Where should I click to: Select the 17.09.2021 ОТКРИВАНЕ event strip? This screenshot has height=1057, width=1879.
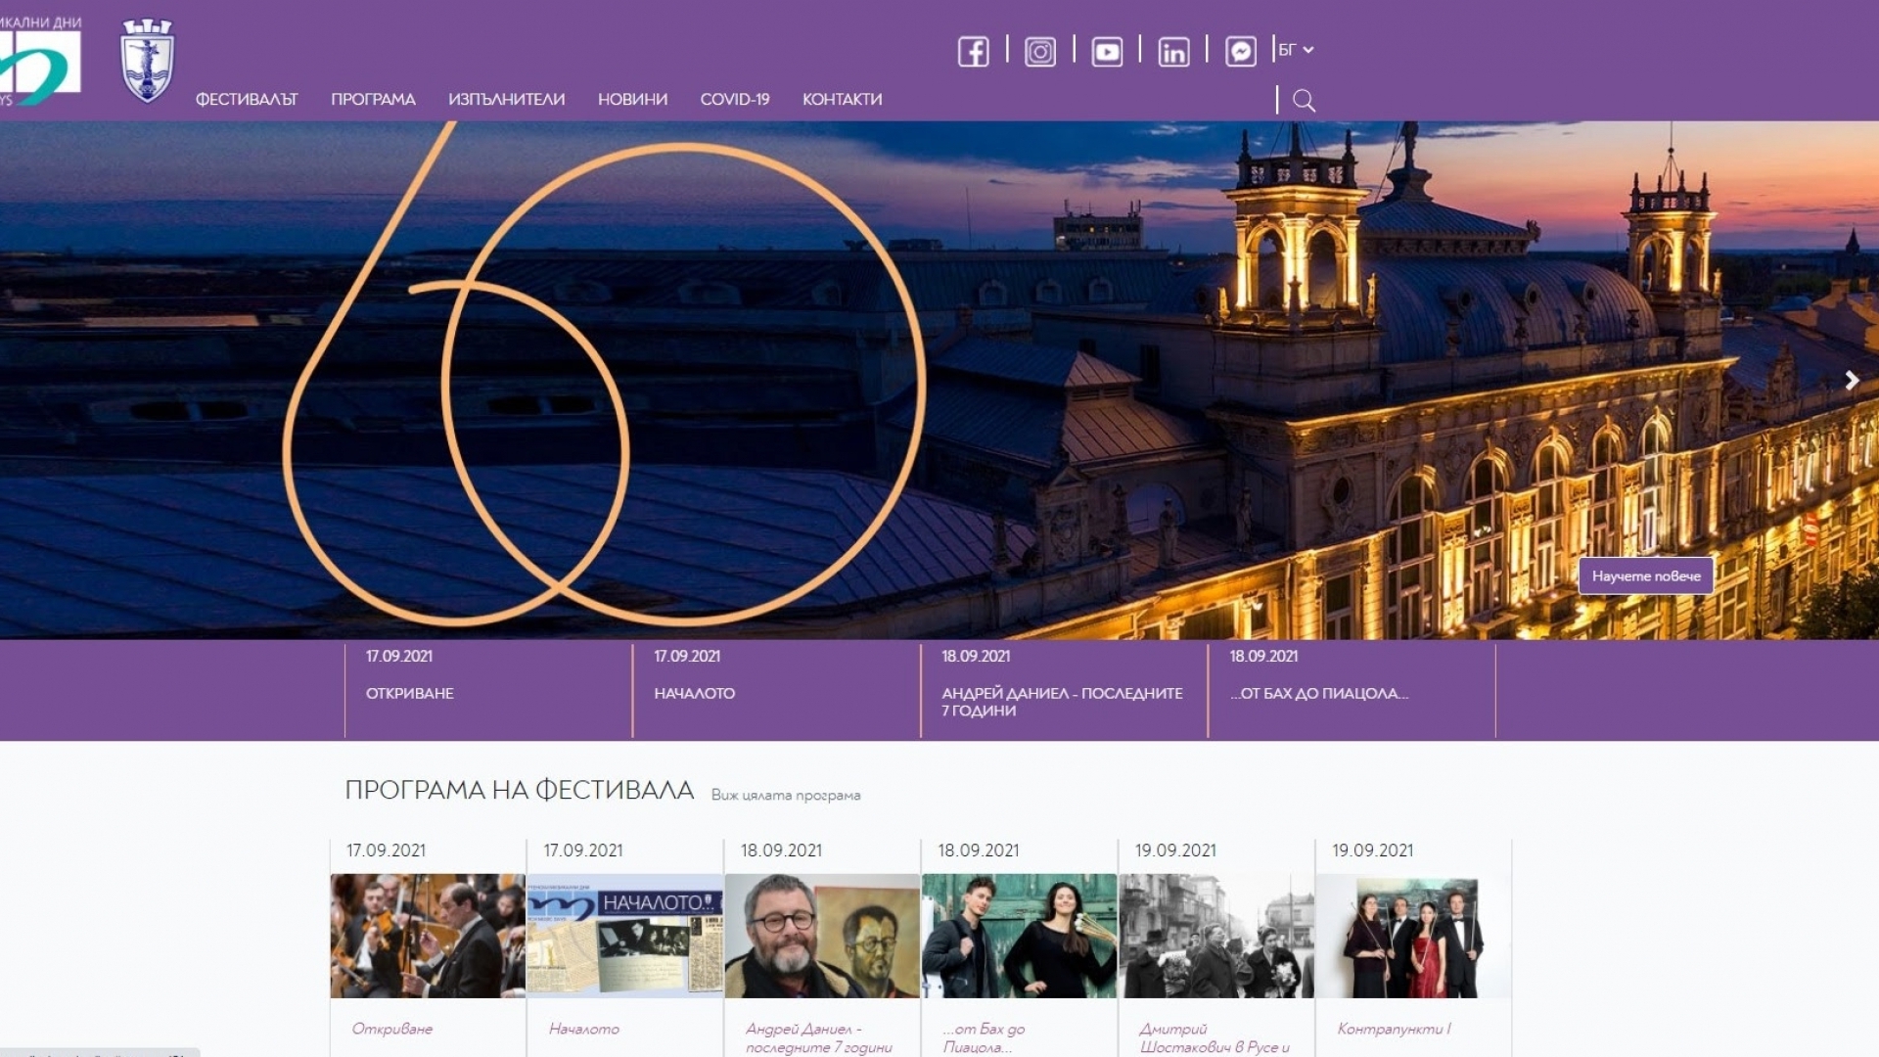pos(488,690)
